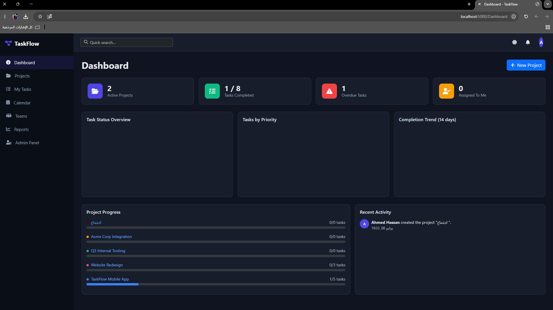Click the TaskFlow brand name
553x310 pixels.
(x=27, y=44)
